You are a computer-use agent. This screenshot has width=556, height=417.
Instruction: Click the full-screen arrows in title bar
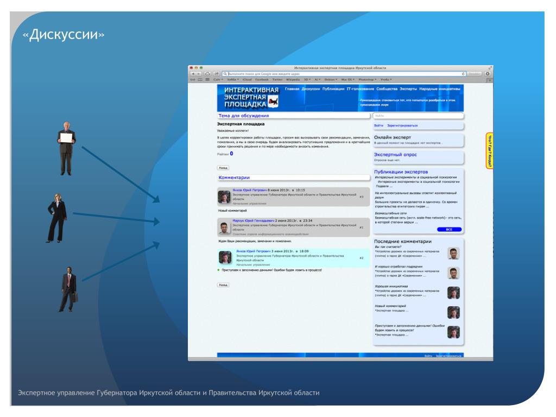click(x=490, y=67)
